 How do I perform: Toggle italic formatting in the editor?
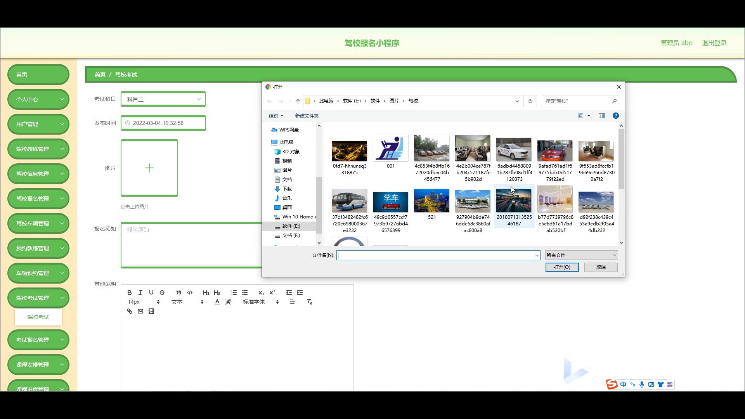pos(140,293)
